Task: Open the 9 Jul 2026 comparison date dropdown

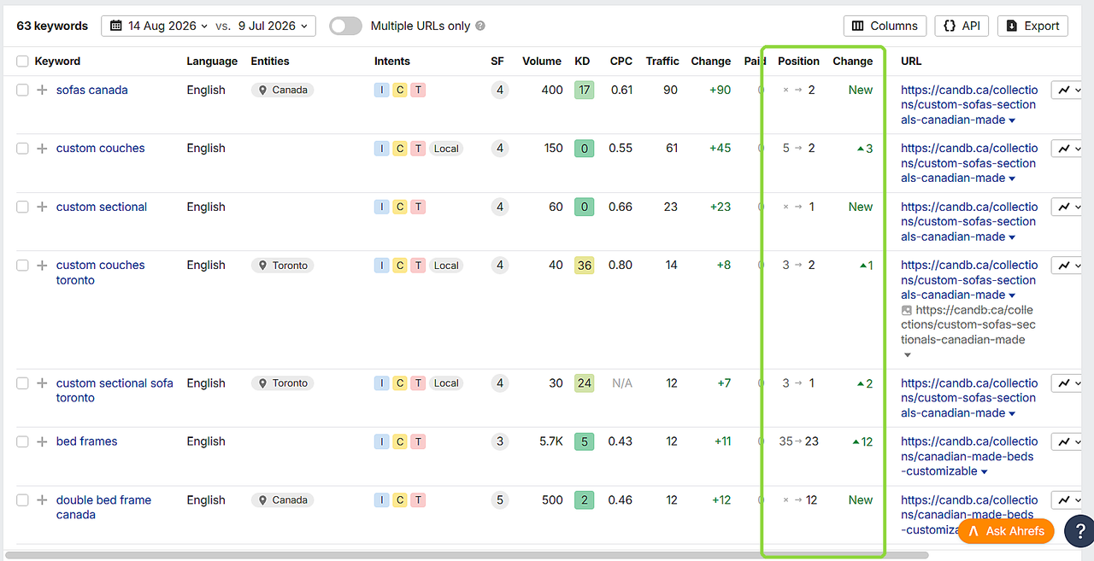Action: [x=274, y=26]
